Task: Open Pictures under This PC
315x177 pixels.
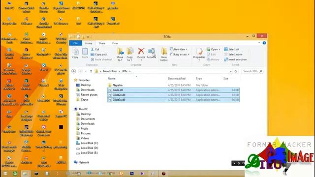Action: pos(86,133)
